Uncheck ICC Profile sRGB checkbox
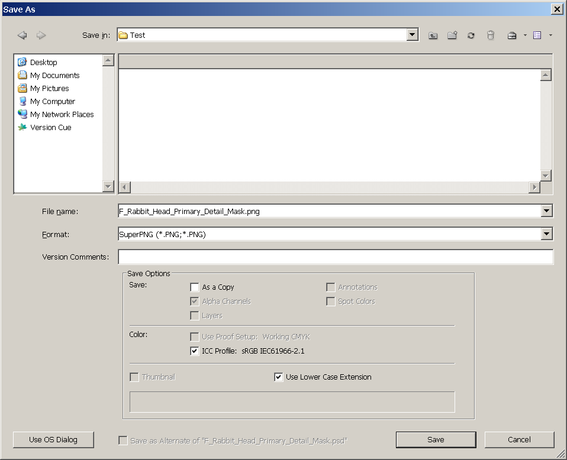 195,351
